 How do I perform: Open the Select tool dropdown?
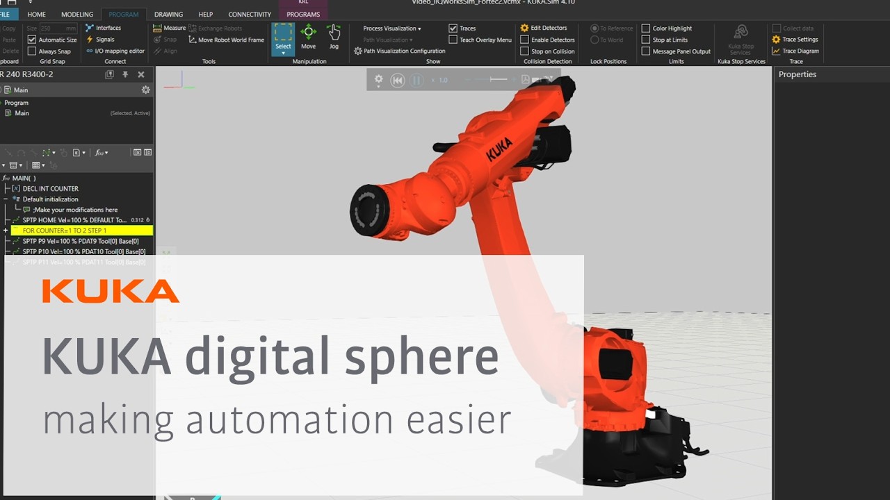283,53
